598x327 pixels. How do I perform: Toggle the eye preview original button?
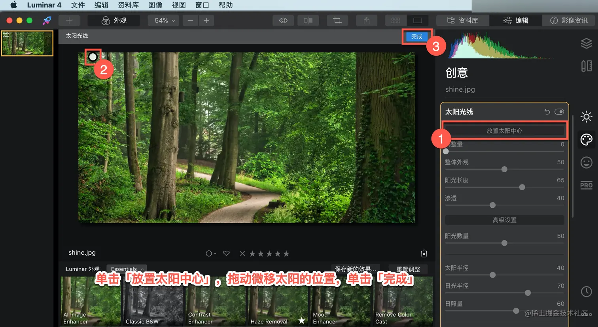[283, 21]
